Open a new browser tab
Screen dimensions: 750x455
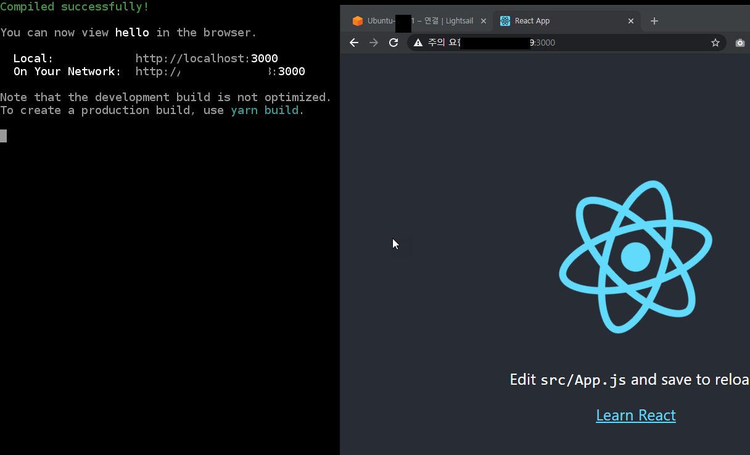654,21
